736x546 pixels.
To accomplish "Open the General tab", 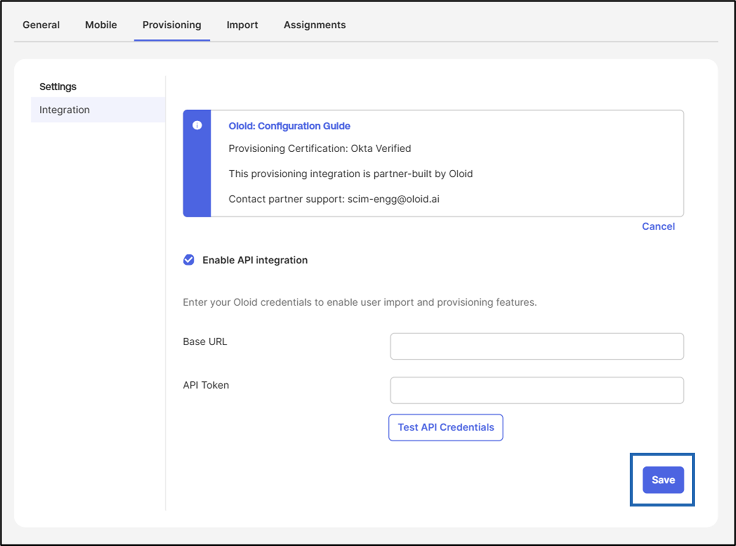I will pos(41,25).
